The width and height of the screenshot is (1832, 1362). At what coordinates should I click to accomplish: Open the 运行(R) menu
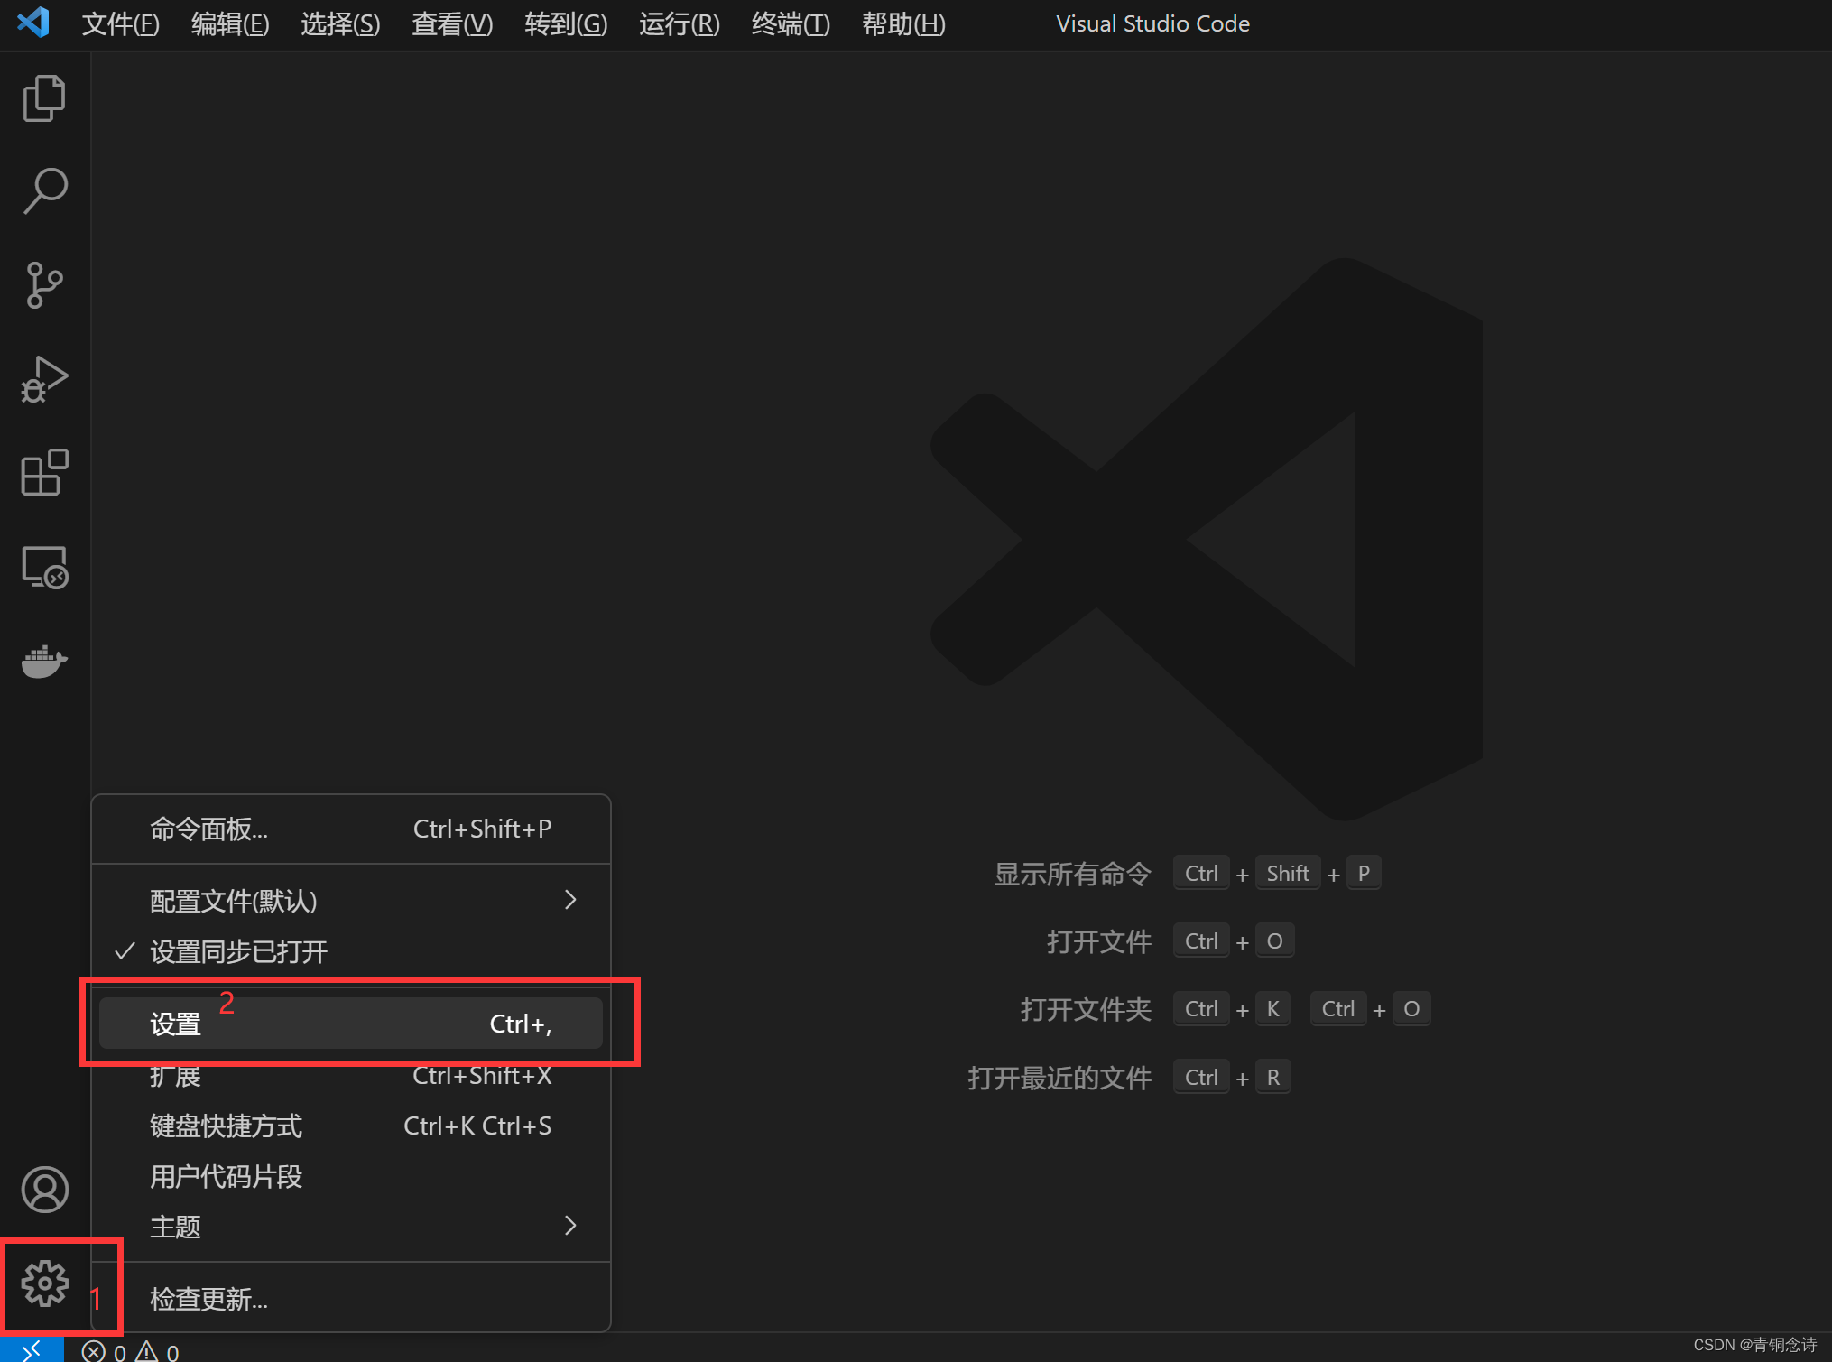[680, 23]
